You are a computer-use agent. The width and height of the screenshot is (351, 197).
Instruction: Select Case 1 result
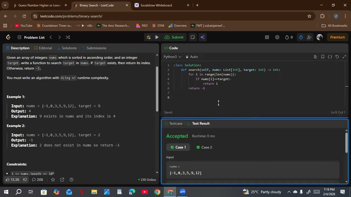pos(178,147)
